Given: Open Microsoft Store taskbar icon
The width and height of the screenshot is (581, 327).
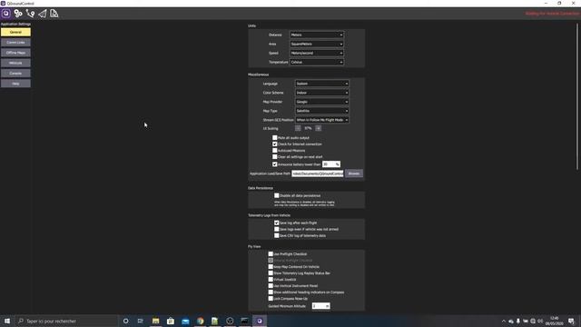Looking at the screenshot, I should click(171, 321).
